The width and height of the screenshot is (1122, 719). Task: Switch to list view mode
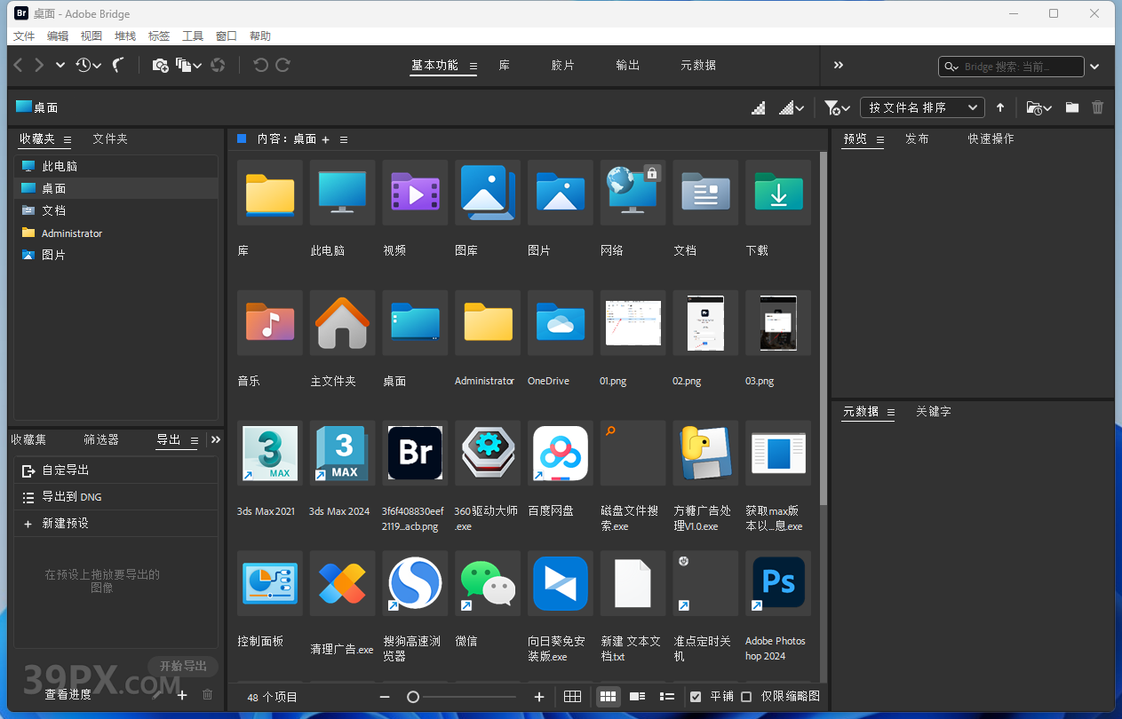[667, 697]
